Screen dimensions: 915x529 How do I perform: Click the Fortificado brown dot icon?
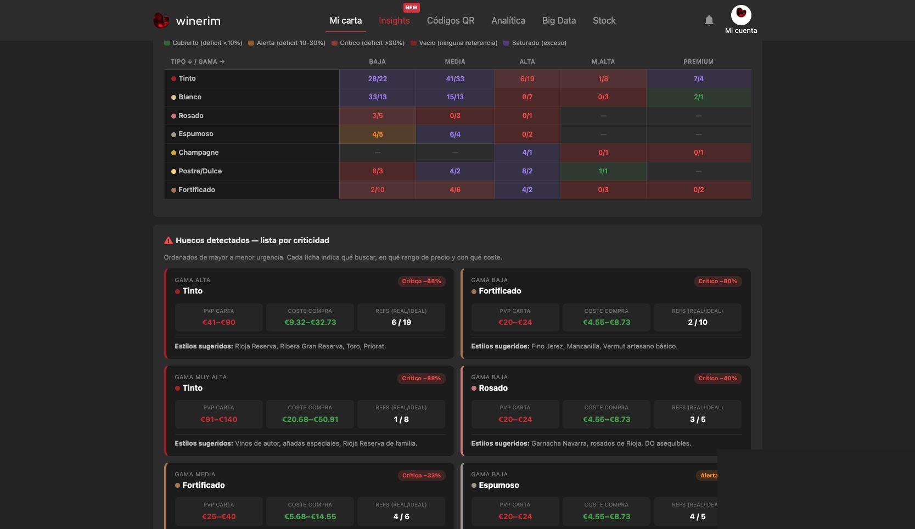[173, 190]
